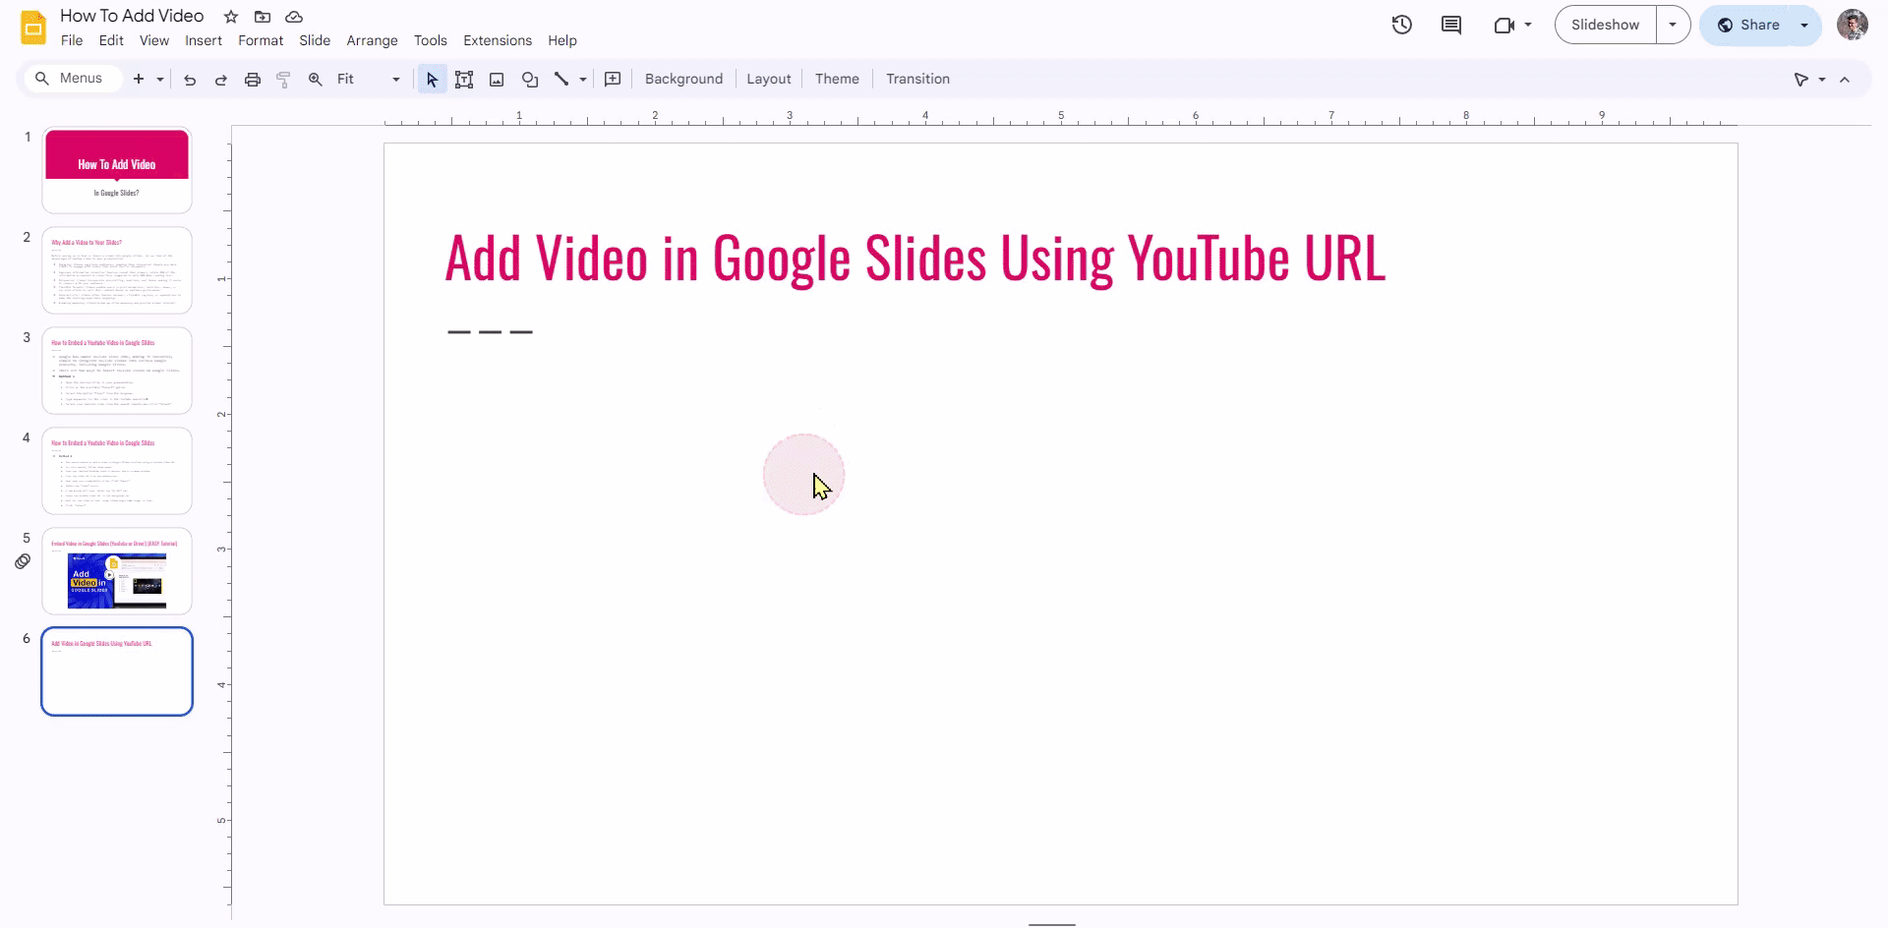Screen dimensions: 1888x928
Task: Select the Text box tool
Action: 464,79
